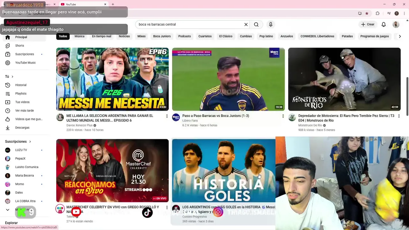Image resolution: width=409 pixels, height=230 pixels.
Task: Select the Todos filter chip
Action: click(63, 36)
